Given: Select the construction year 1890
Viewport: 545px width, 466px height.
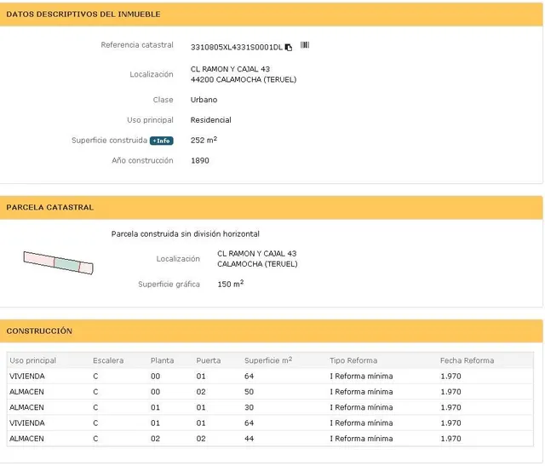Looking at the screenshot, I should [x=200, y=160].
